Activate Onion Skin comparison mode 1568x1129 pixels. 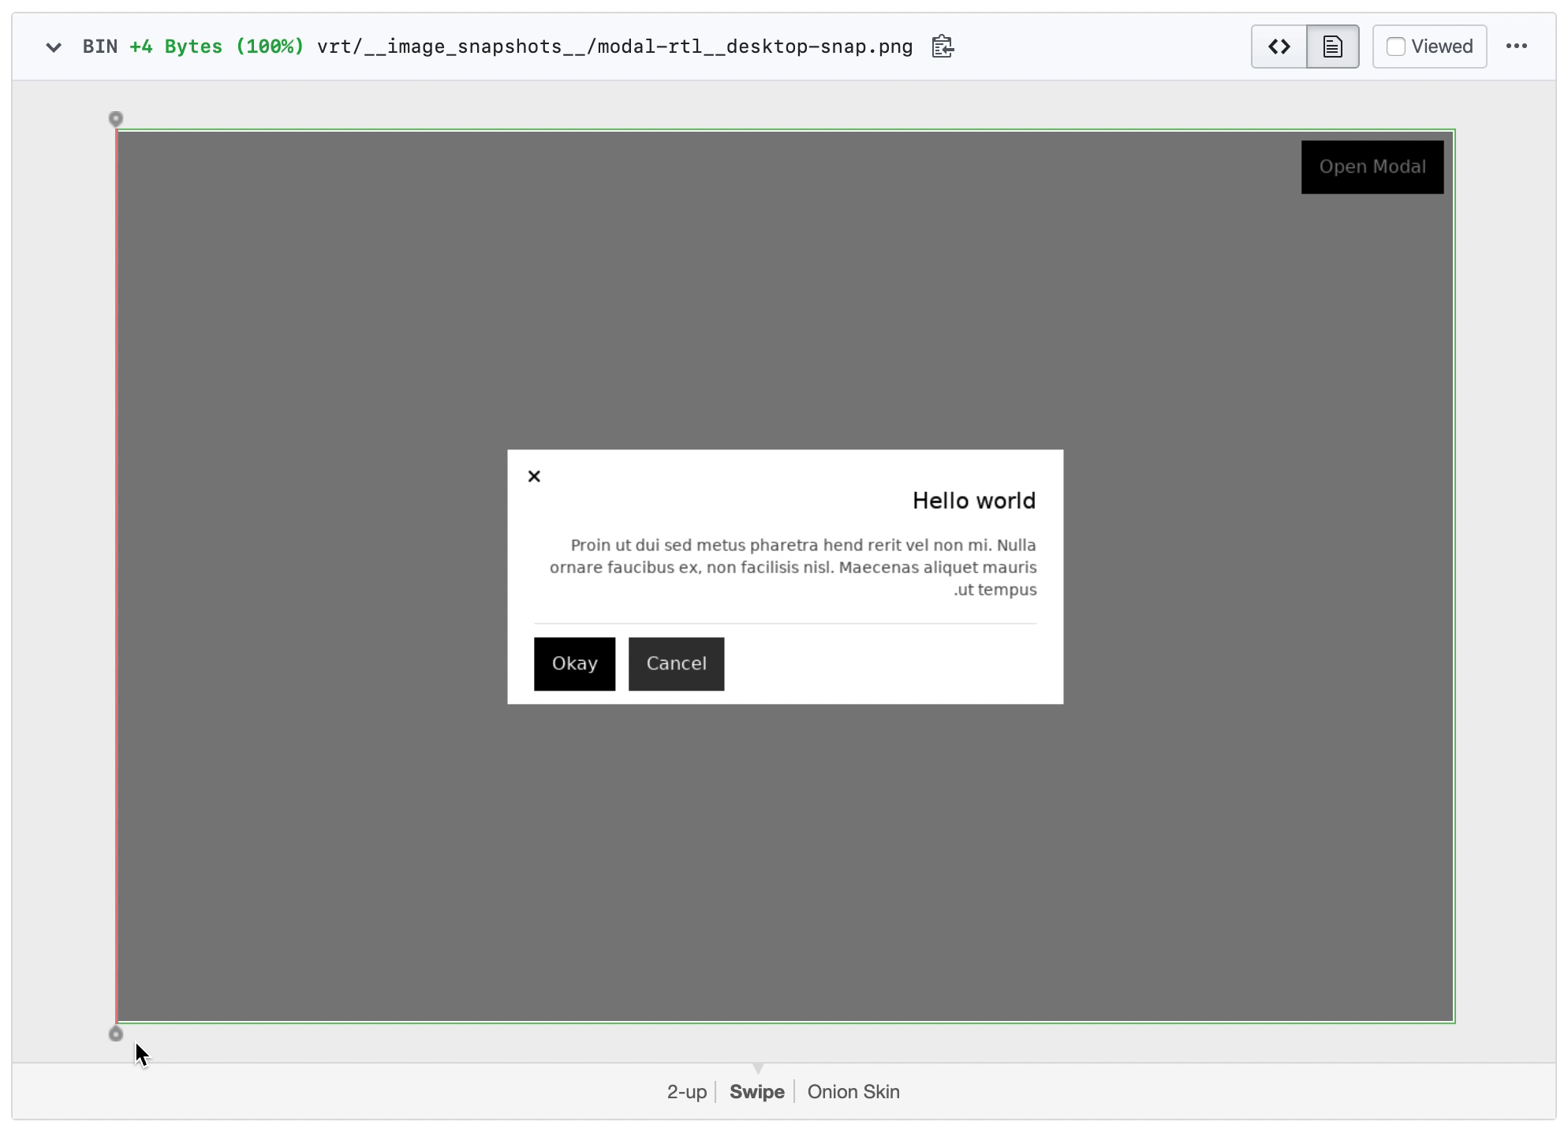[853, 1092]
